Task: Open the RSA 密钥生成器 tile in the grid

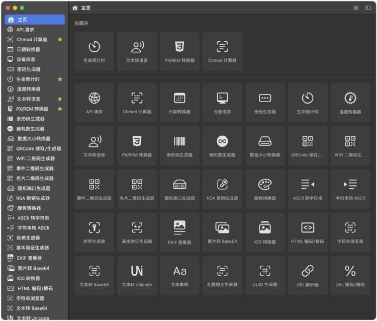Action: [x=222, y=189]
